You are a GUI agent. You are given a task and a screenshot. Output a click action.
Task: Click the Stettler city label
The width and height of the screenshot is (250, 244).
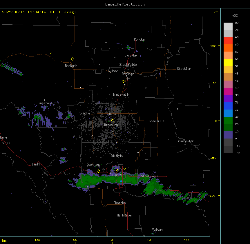click(x=184, y=69)
